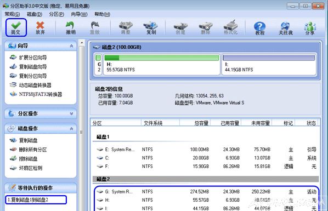Click the 复制 (Copy) toolbar icon

click(x=151, y=28)
